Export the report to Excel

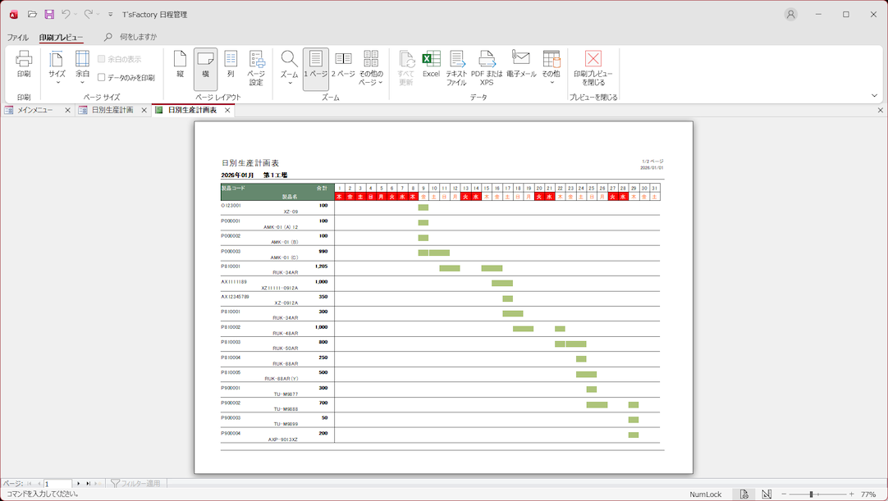[431, 65]
